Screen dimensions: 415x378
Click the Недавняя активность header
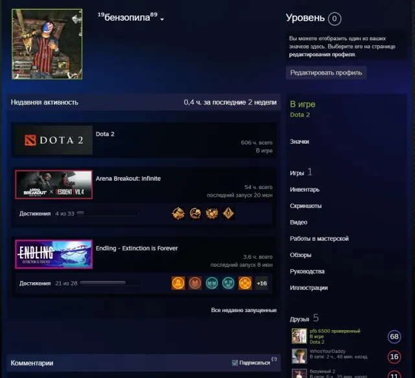[x=45, y=102]
